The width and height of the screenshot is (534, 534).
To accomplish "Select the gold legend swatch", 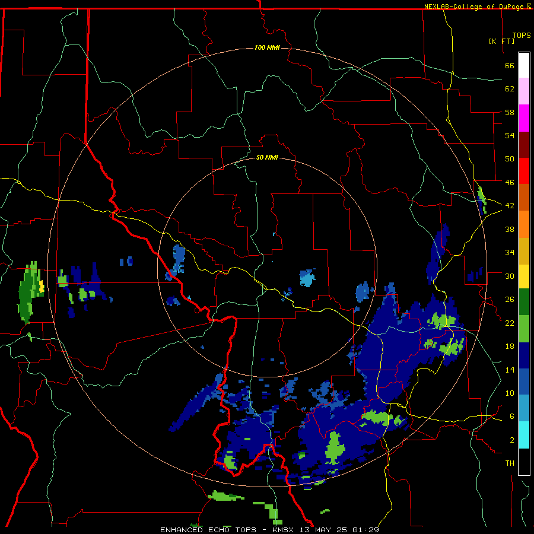I will click(x=524, y=250).
